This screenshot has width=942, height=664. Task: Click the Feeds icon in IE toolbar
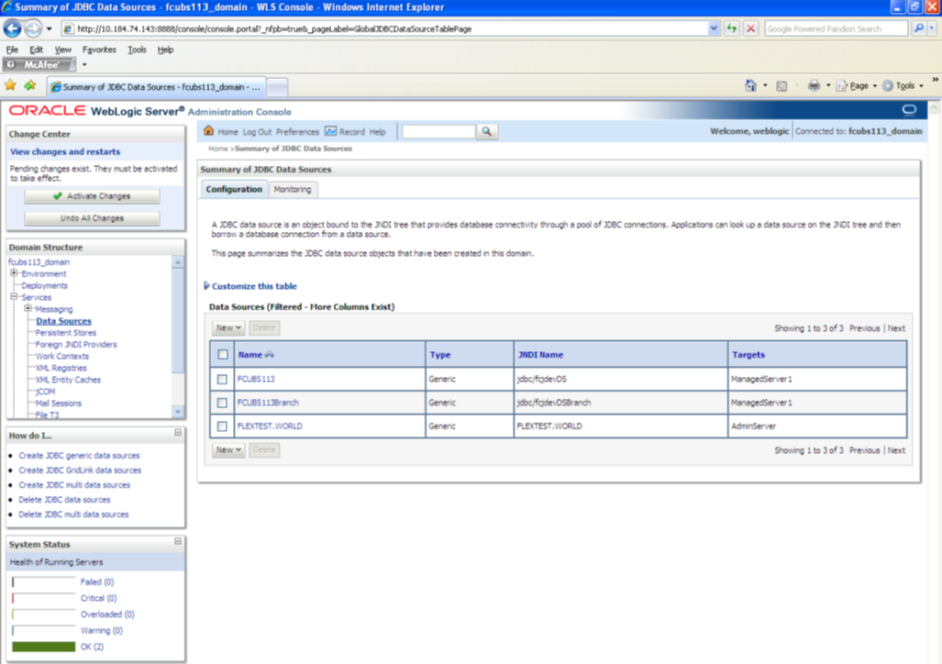[781, 86]
